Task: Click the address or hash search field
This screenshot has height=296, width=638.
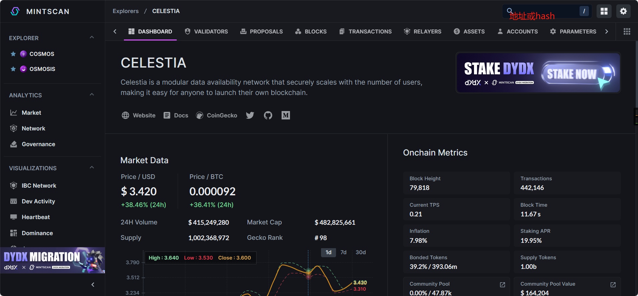Action: tap(544, 11)
